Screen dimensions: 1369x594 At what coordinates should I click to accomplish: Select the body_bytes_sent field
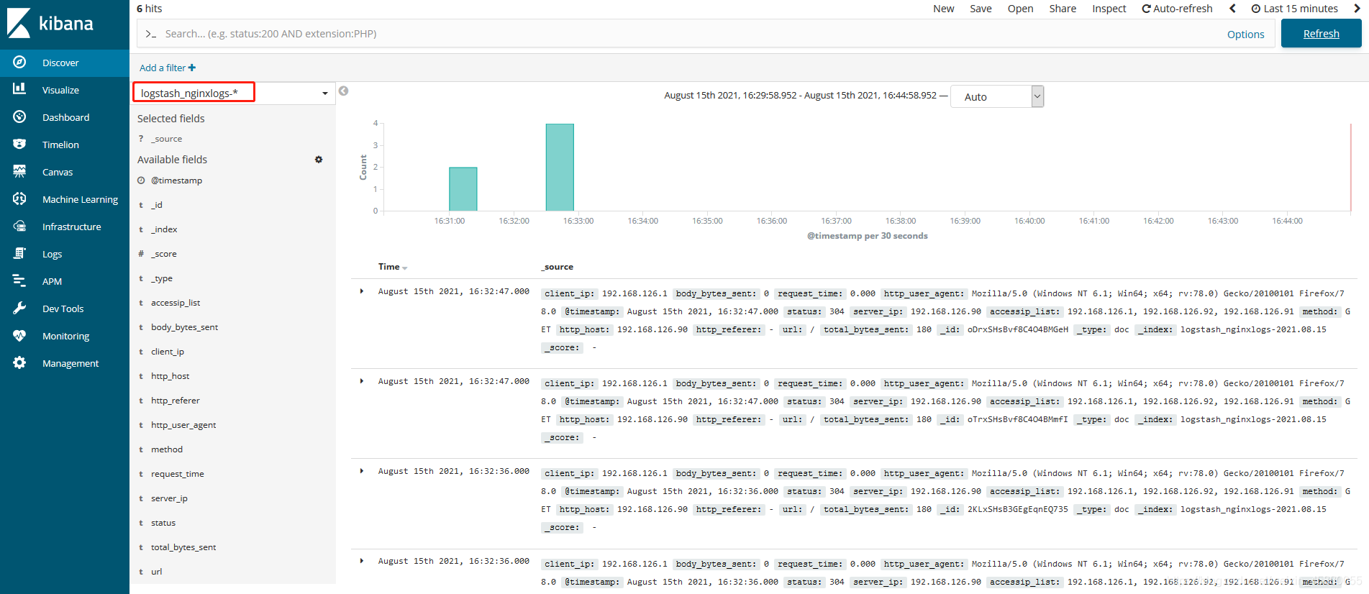click(x=184, y=327)
